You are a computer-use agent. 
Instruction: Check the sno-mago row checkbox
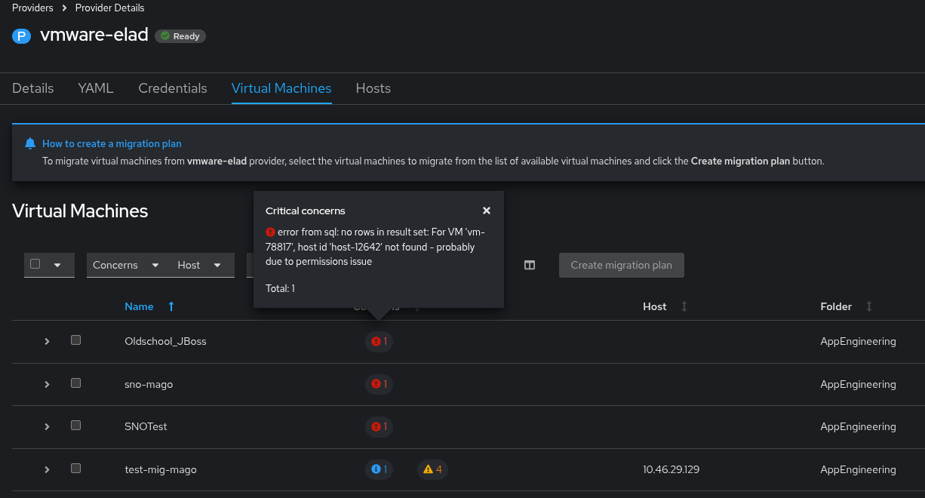click(x=75, y=383)
